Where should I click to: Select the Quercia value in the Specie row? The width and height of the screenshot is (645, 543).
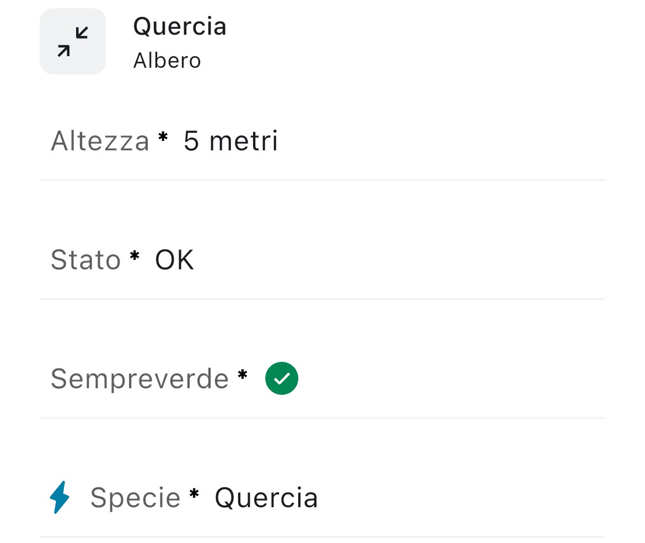pos(266,498)
